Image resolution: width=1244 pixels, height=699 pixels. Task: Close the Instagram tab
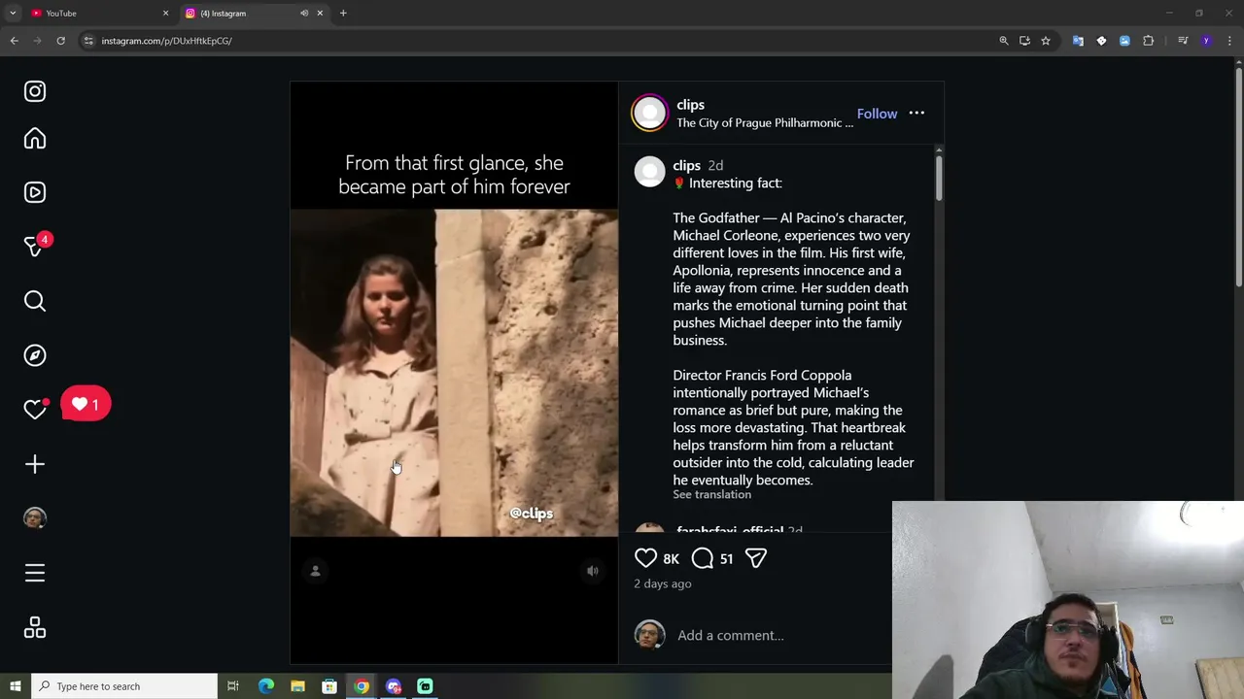[x=320, y=13]
